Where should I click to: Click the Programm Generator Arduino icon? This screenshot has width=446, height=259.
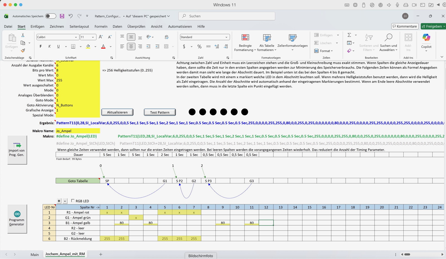point(17,214)
